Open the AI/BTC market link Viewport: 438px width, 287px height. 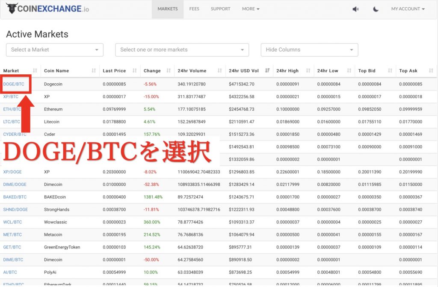coord(10,272)
